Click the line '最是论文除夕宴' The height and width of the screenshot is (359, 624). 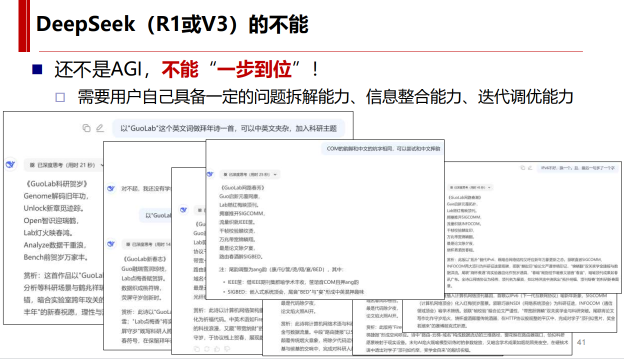tap(237, 248)
